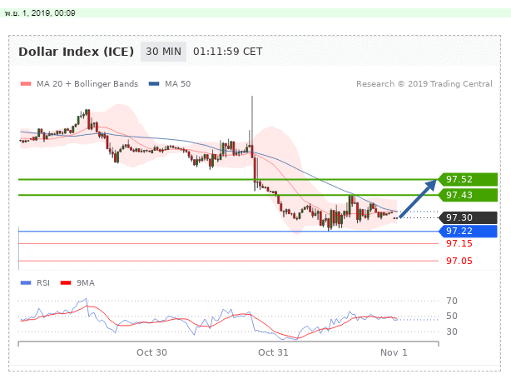Click the RSI 70 level label
The width and height of the screenshot is (511, 379).
click(x=452, y=301)
